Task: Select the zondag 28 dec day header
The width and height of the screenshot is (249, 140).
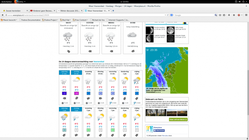Action: (x=77, y=73)
